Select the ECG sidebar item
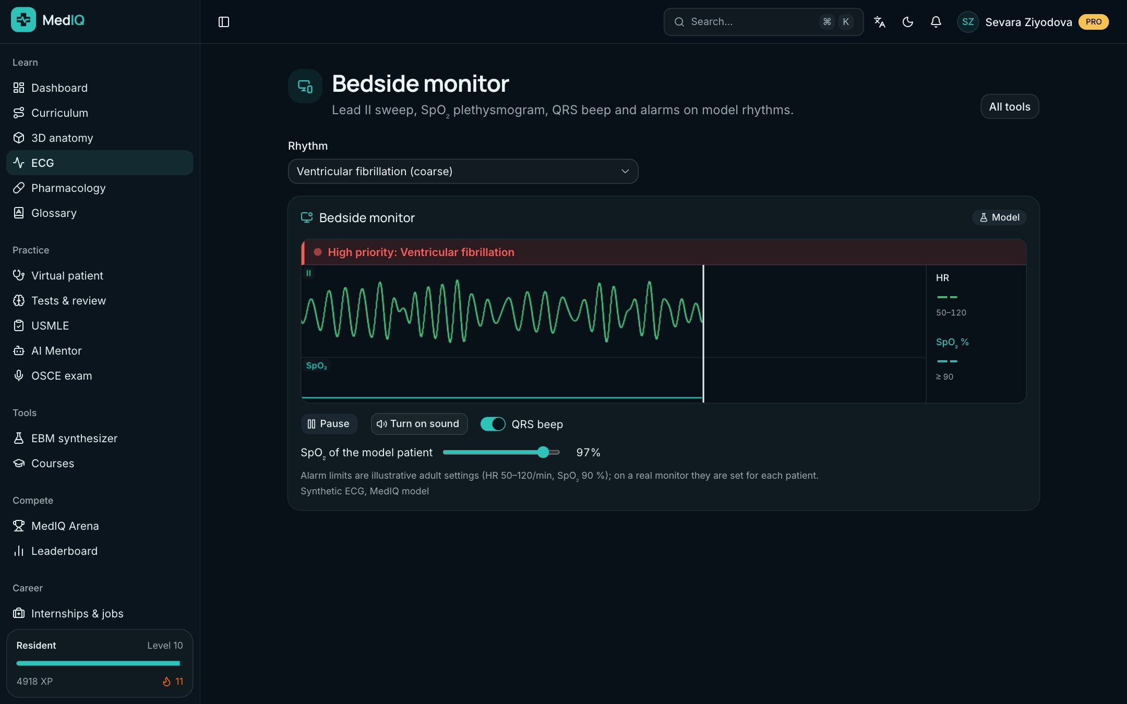The height and width of the screenshot is (704, 1127). [x=100, y=163]
